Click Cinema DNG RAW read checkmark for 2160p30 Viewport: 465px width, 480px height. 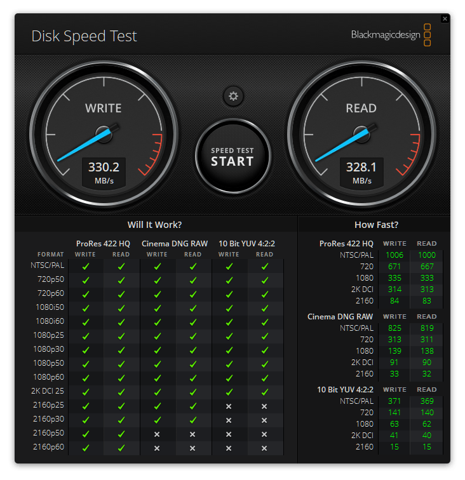tap(193, 420)
